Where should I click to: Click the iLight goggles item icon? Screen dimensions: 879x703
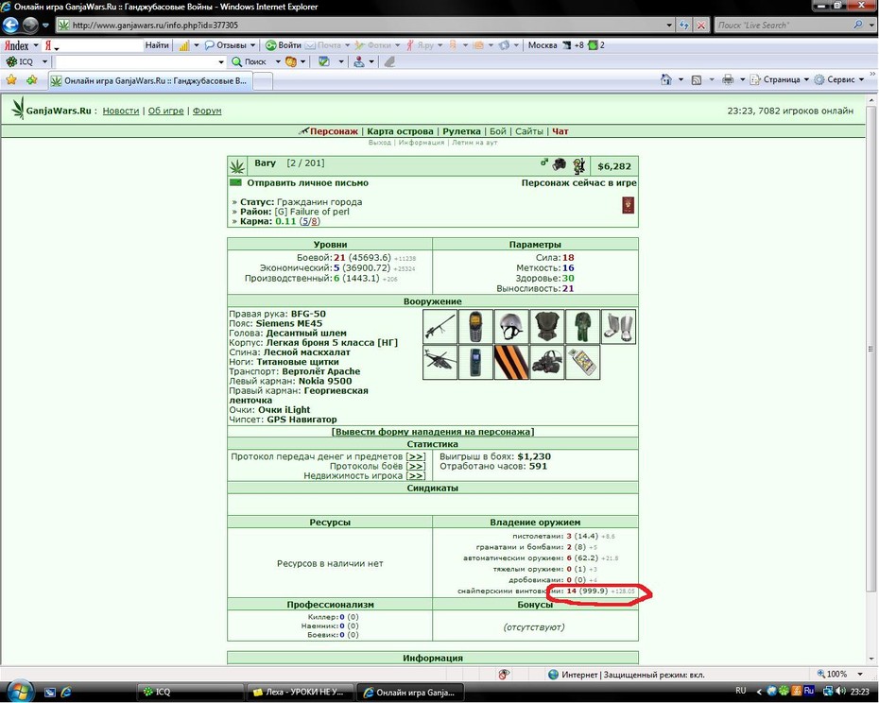pos(547,362)
